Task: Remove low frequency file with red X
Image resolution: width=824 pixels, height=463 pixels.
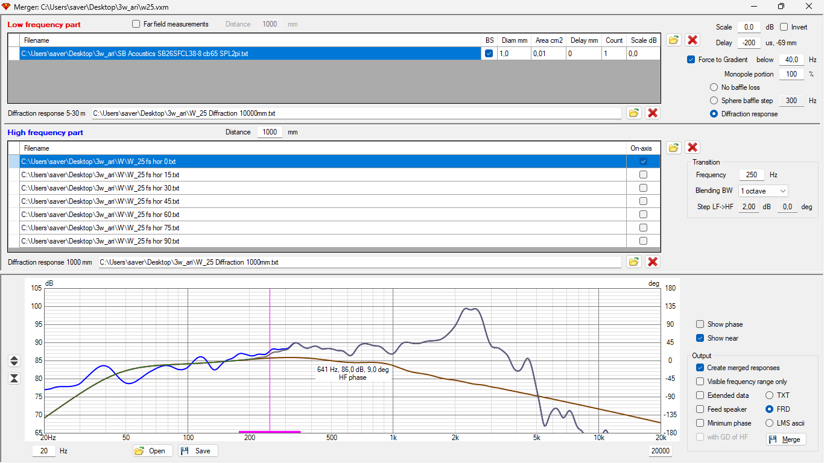Action: tap(692, 40)
